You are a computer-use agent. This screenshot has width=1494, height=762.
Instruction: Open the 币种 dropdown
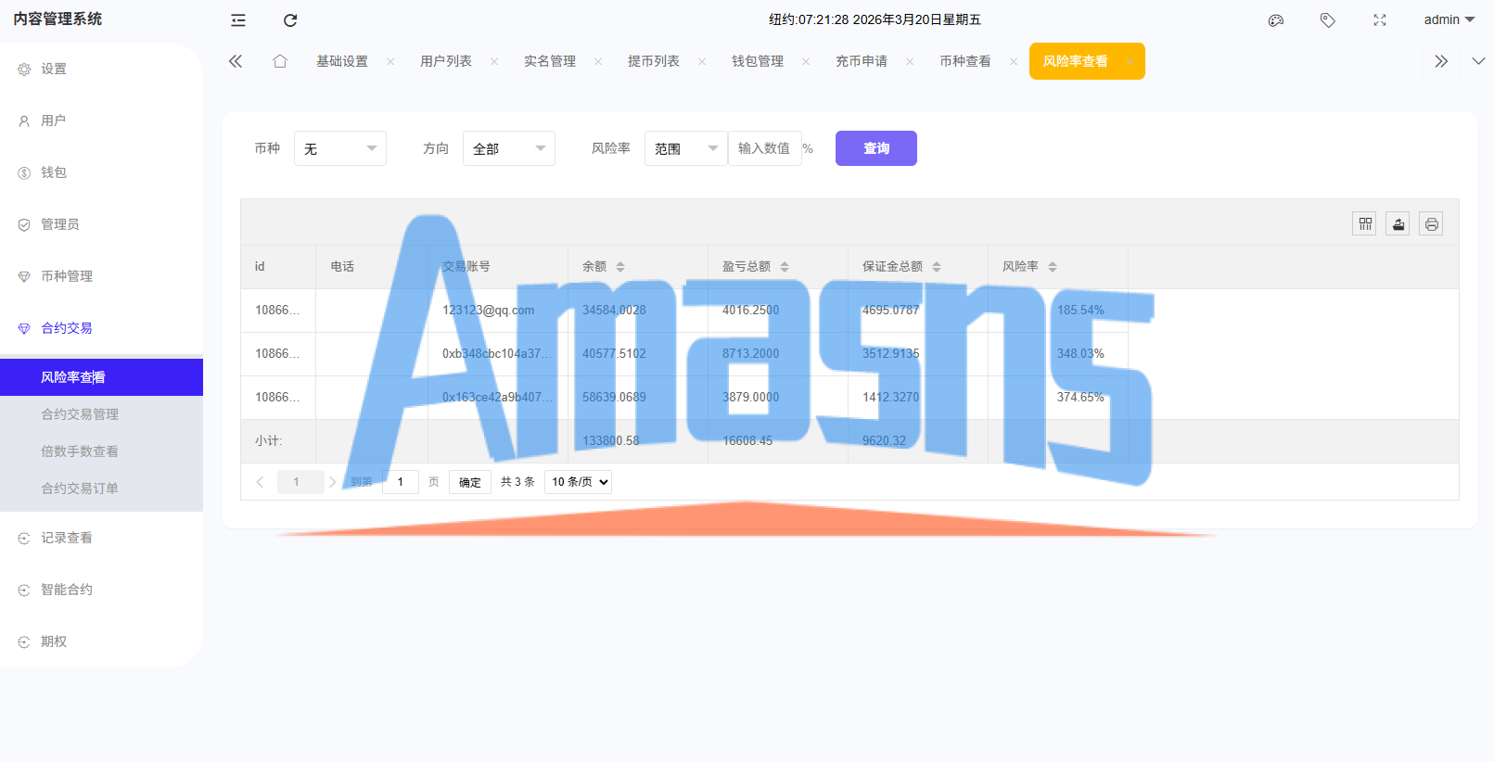coord(340,148)
